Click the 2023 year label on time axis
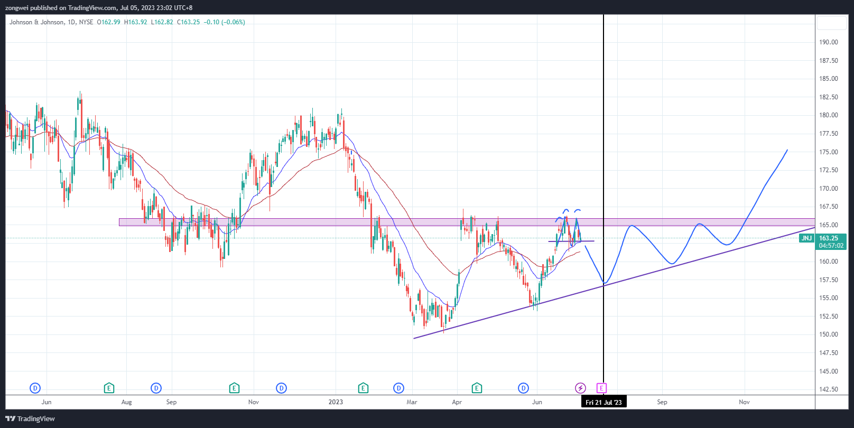854x428 pixels. coord(336,402)
